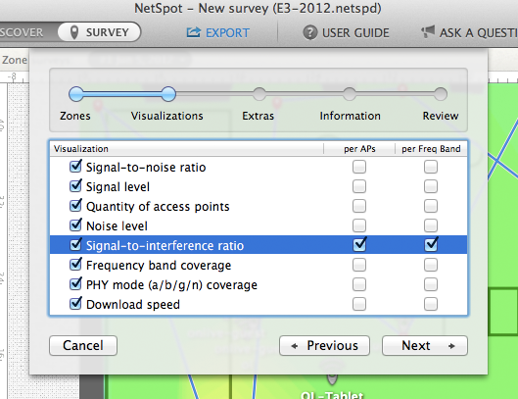Go back with the Previous button

pyautogui.click(x=324, y=345)
